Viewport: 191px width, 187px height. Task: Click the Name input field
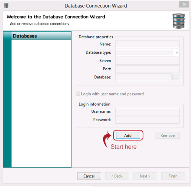(x=147, y=44)
